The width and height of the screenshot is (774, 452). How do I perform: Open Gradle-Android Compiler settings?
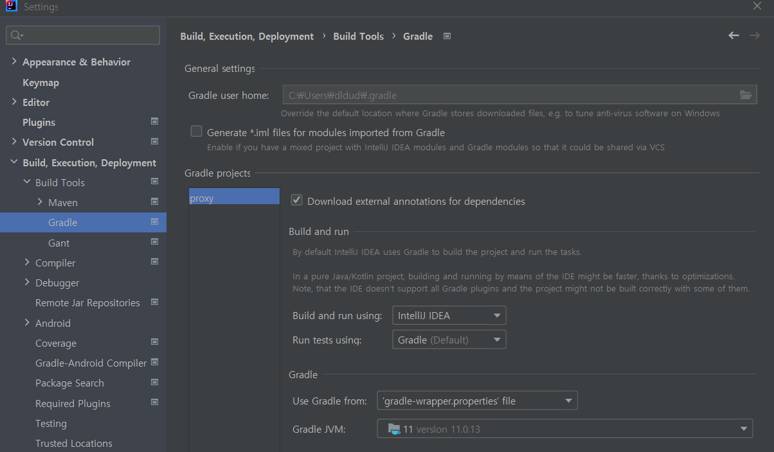91,363
